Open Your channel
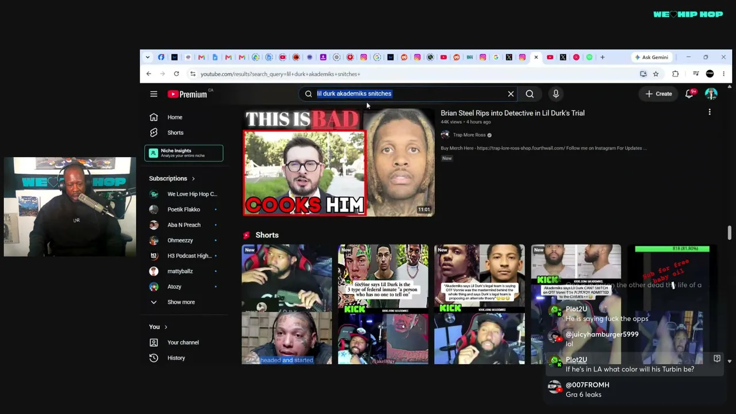Screen dimensions: 736x414 pyautogui.click(x=184, y=342)
